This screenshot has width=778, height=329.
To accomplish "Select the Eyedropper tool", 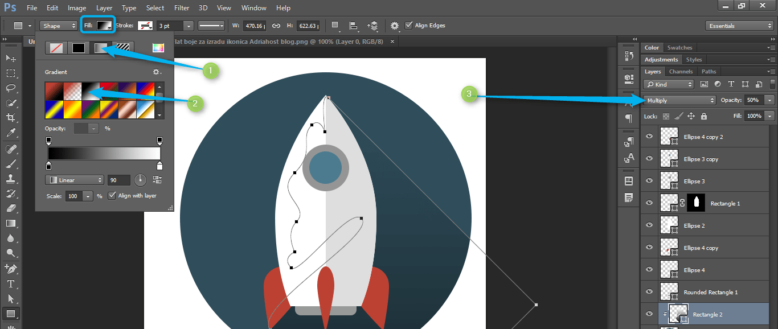I will coord(10,133).
